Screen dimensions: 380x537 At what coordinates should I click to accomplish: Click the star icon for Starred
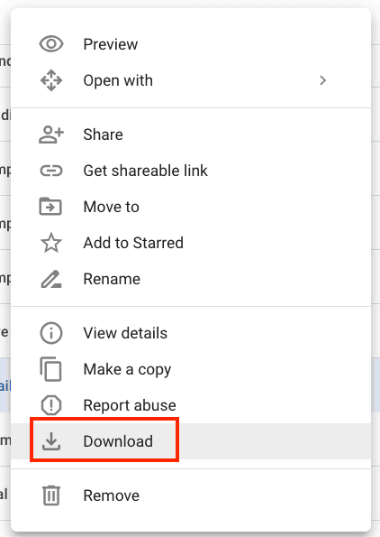pos(51,243)
